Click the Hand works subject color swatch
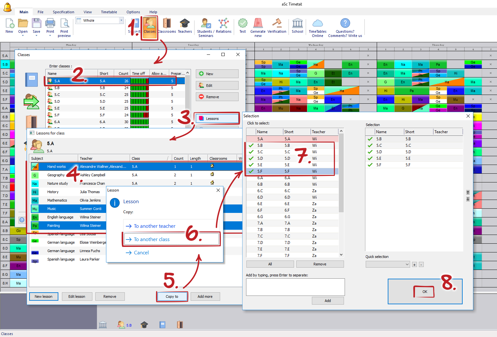Viewport: 497px width, 337px height. coord(35,167)
